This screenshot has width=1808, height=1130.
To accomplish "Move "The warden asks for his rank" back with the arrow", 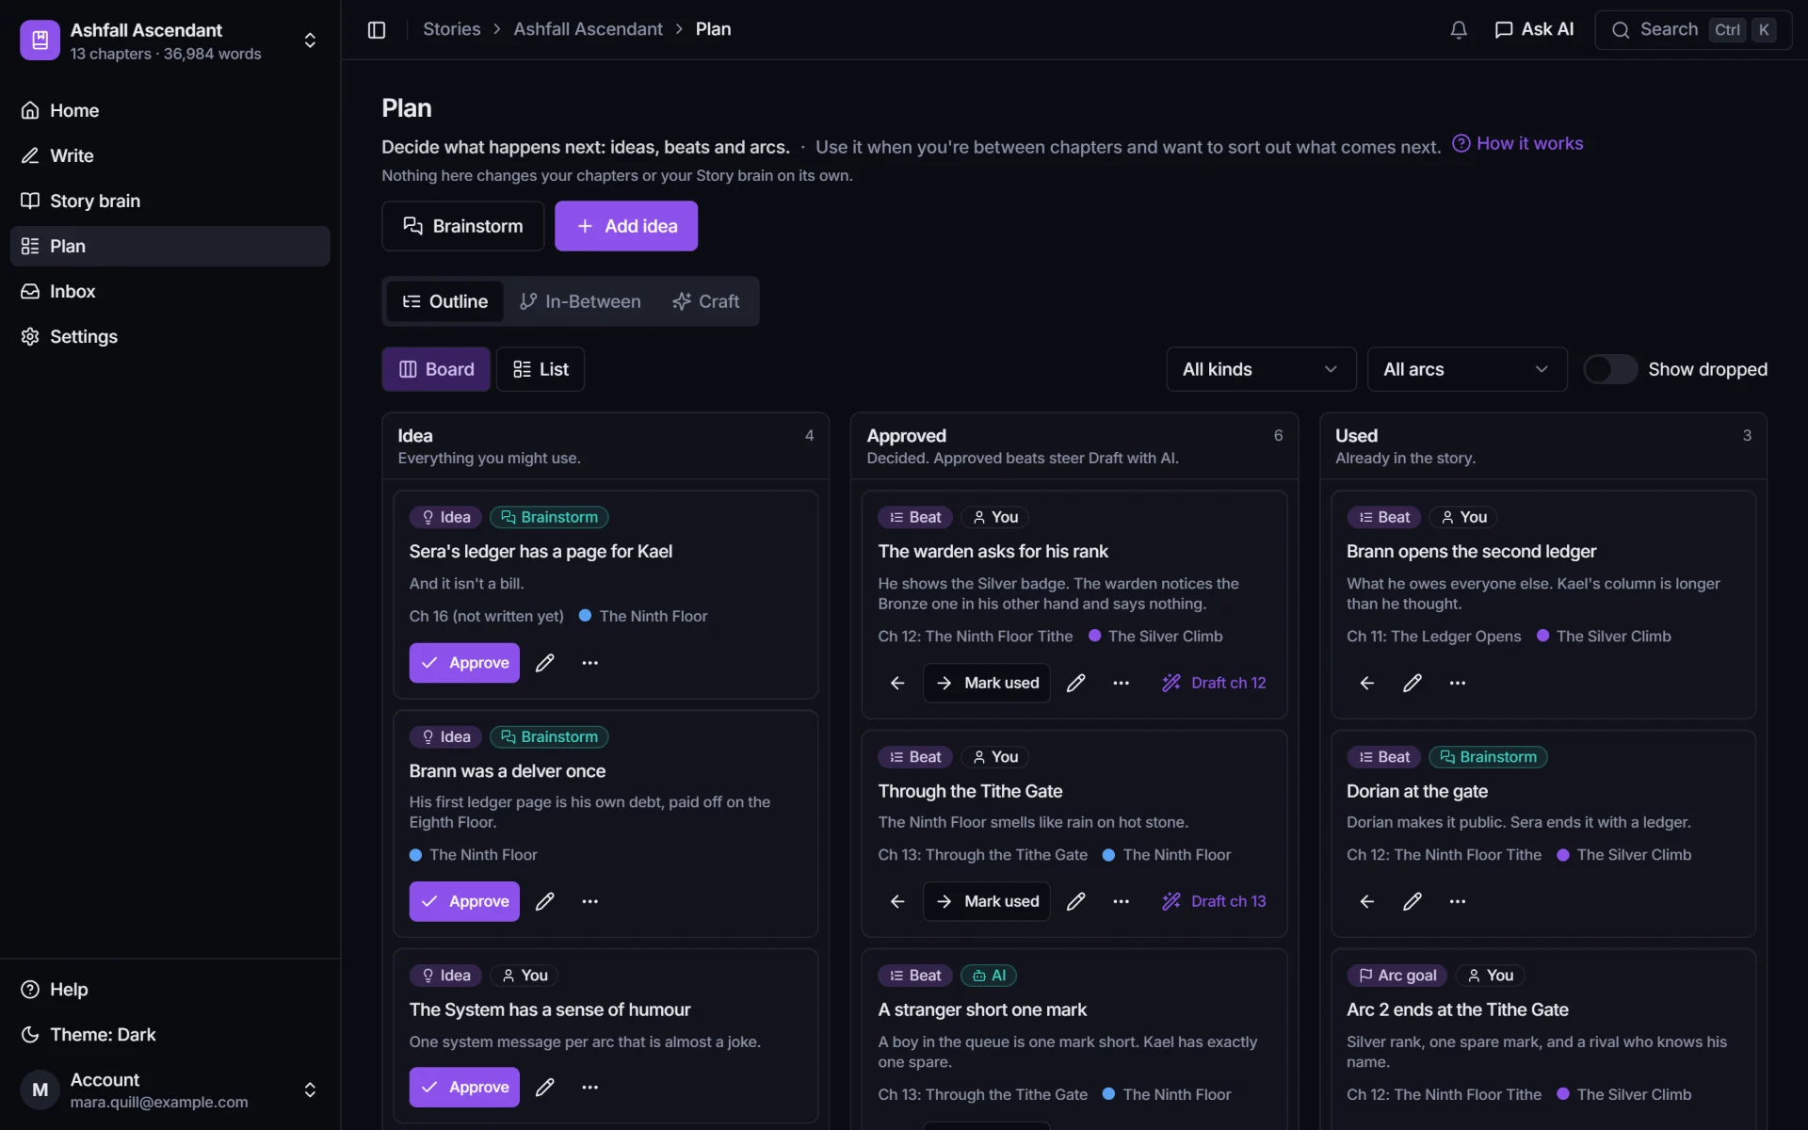I will [x=897, y=683].
